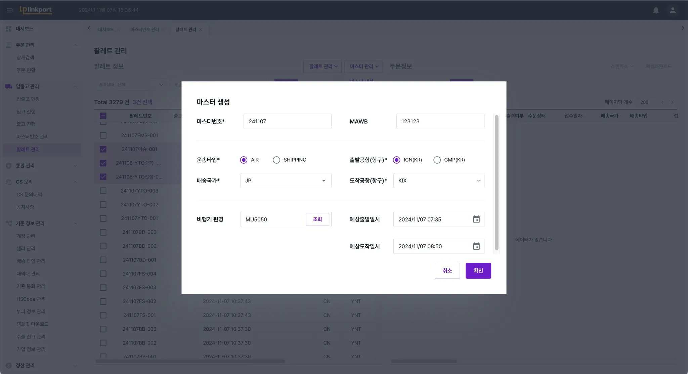Click the 조회 flight lookup button

click(317, 219)
